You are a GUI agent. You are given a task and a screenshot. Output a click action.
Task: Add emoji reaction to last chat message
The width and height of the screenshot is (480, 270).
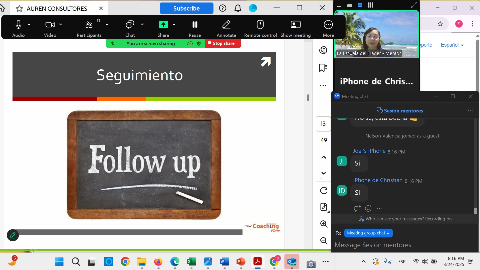tap(368, 208)
